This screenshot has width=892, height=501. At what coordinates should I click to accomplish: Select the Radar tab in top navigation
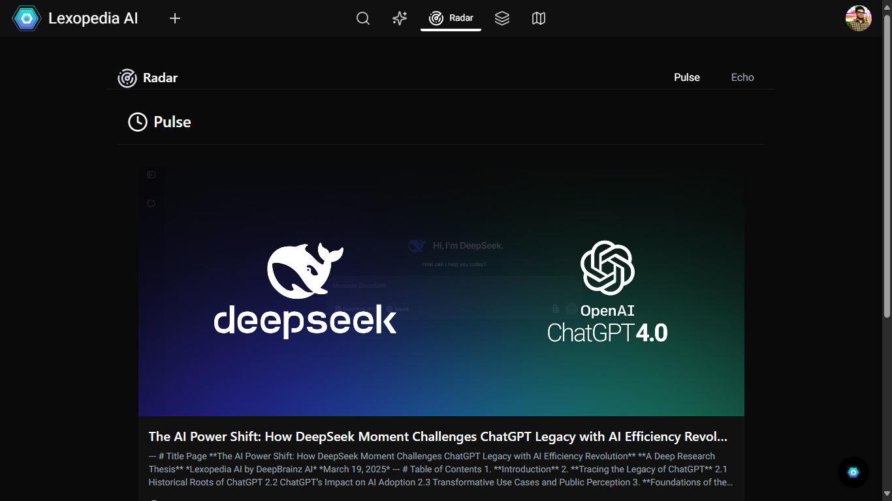tap(451, 18)
